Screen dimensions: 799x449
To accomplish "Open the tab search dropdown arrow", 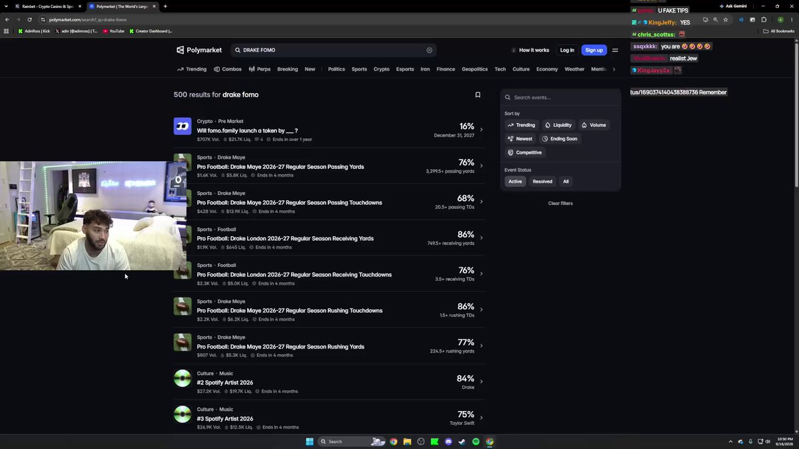I will click(x=6, y=7).
